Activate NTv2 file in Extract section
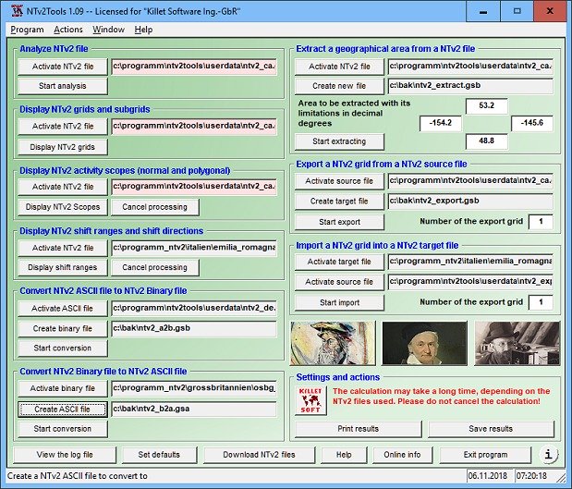This screenshot has width=572, height=489. pyautogui.click(x=340, y=67)
